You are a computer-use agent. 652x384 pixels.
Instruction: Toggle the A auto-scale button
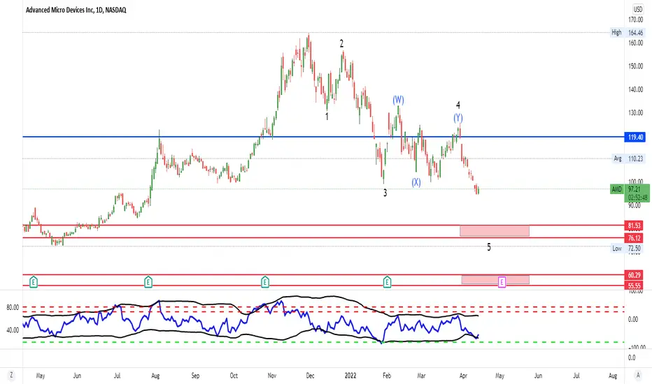638,376
